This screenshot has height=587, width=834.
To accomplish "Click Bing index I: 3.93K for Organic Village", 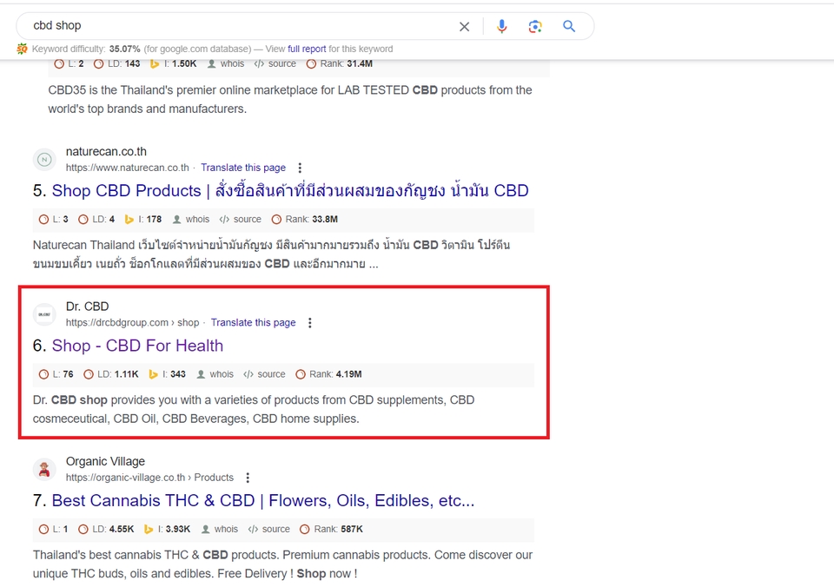I will click(167, 529).
